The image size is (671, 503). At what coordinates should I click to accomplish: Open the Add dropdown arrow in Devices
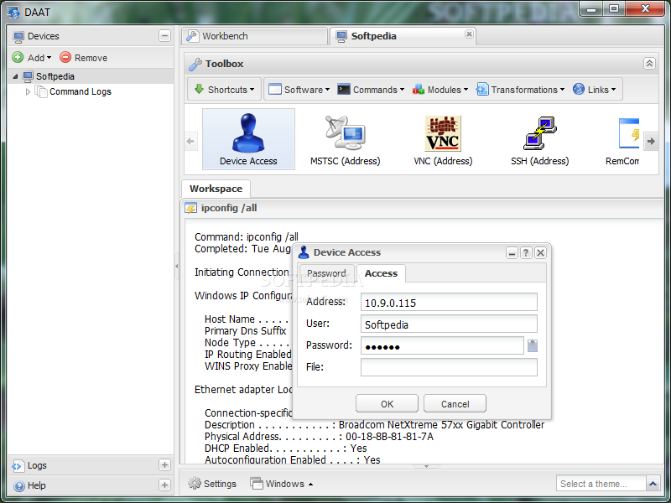pos(49,58)
